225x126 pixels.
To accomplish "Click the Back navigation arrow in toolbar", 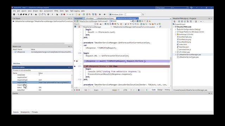I will pyautogui.click(x=100, y=14).
